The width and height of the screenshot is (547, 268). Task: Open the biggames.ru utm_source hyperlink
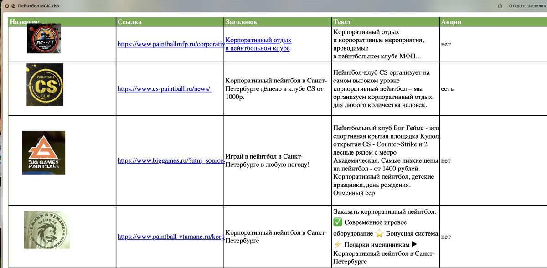pyautogui.click(x=170, y=161)
